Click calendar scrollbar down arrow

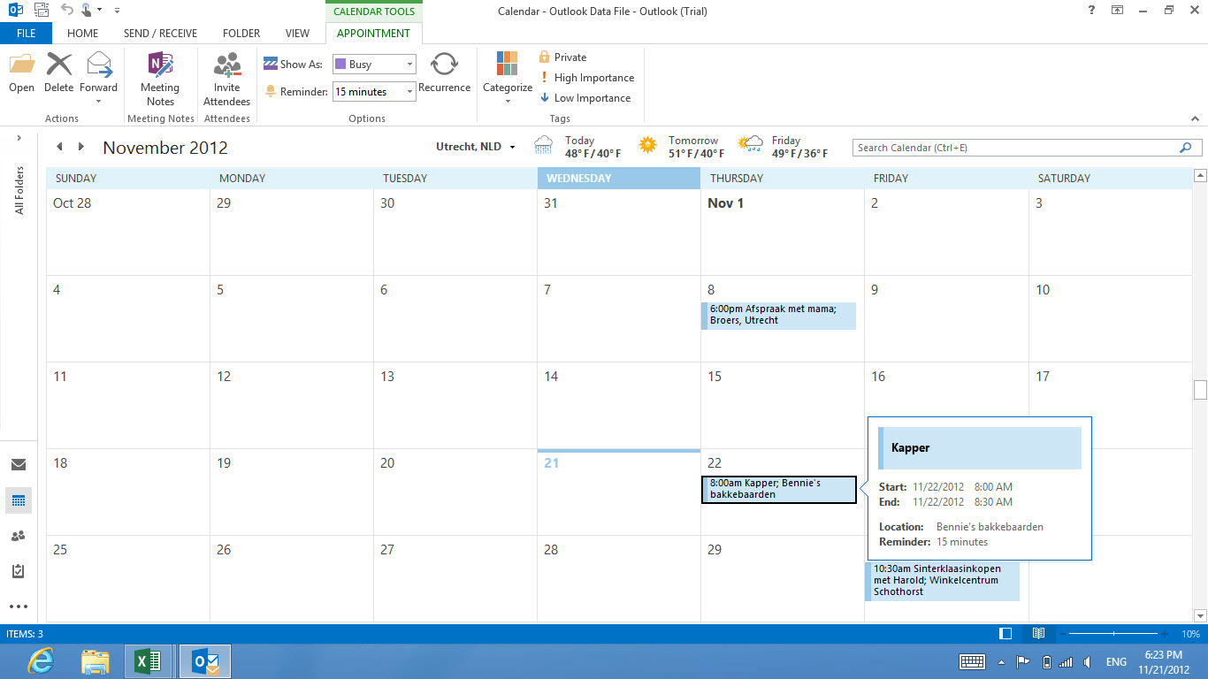click(1200, 615)
